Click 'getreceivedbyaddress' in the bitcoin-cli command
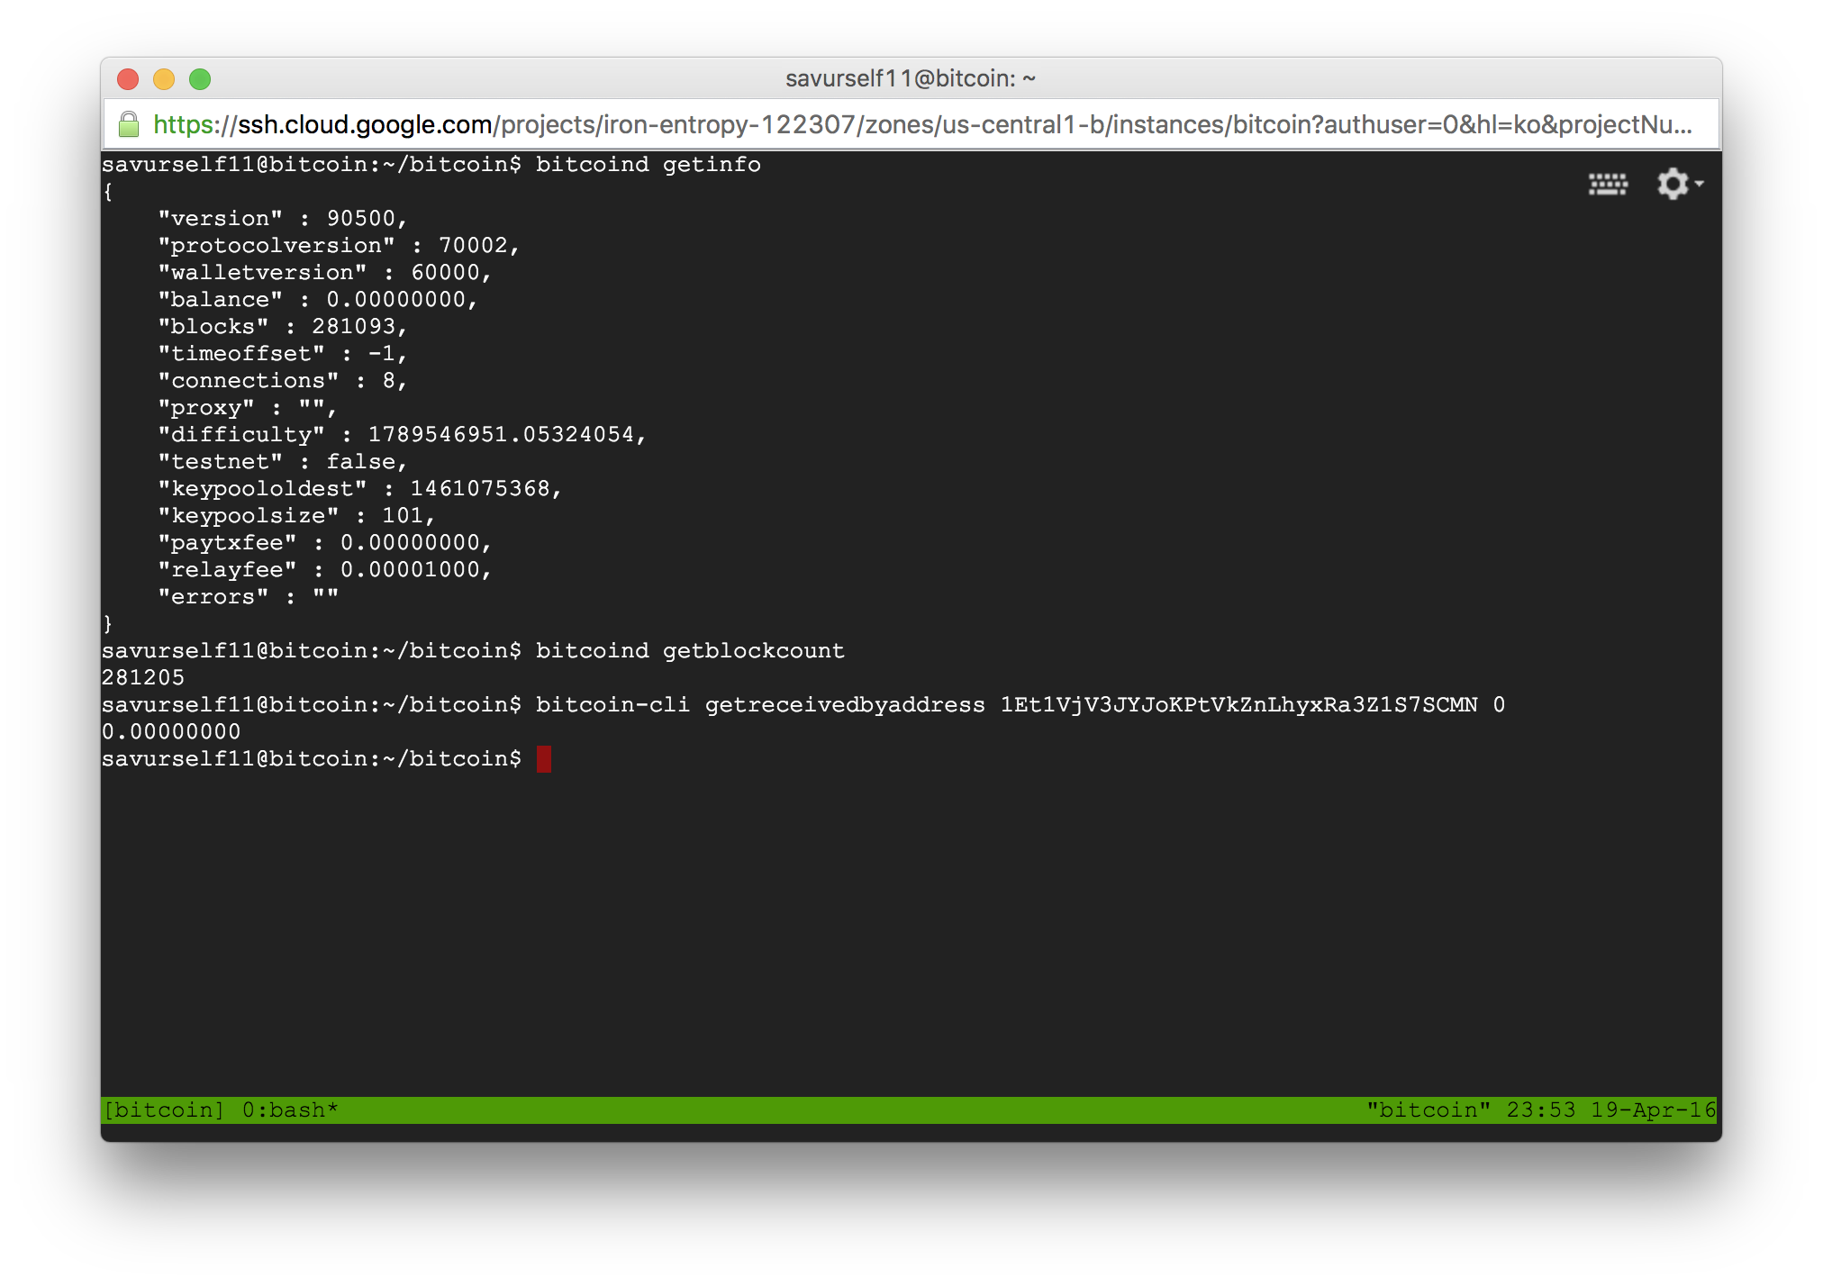 (845, 704)
